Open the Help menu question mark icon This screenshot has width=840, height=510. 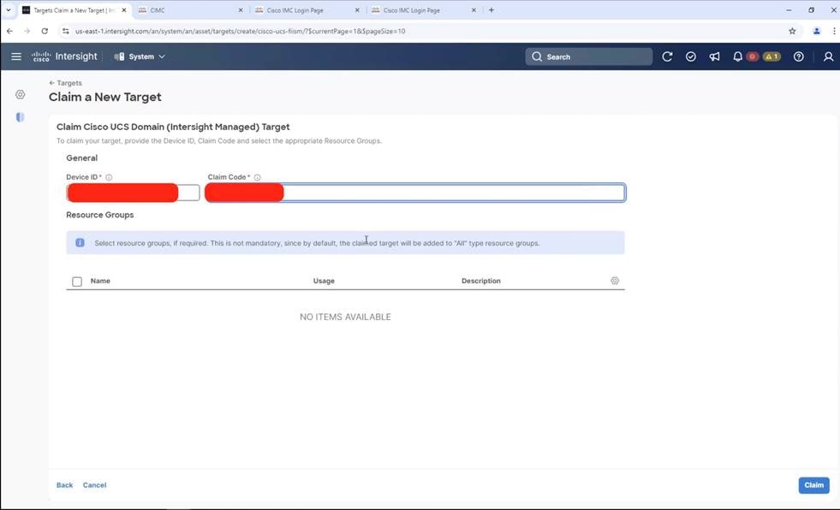[x=798, y=56]
